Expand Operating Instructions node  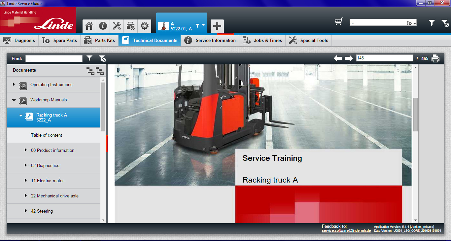(x=14, y=85)
